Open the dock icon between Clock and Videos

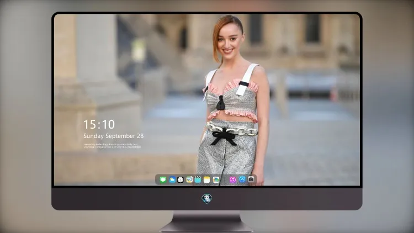point(189,179)
